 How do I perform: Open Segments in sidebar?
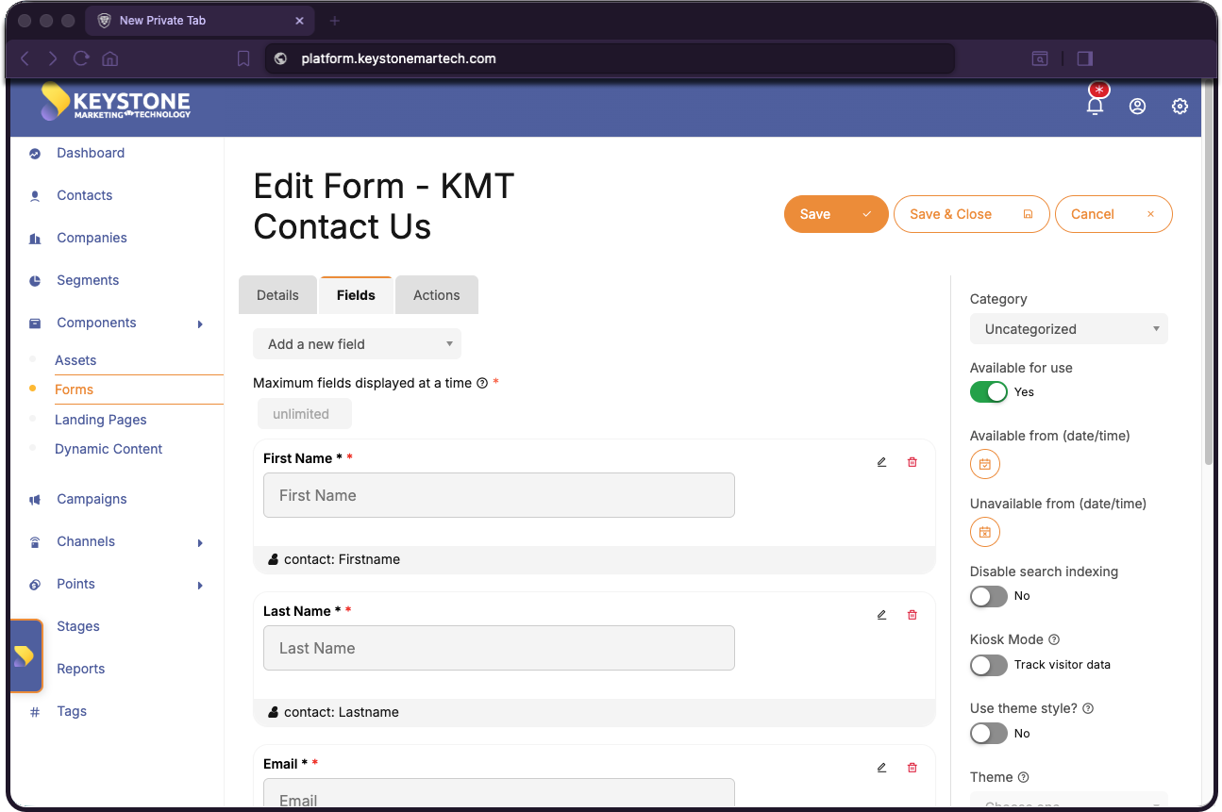pyautogui.click(x=88, y=280)
